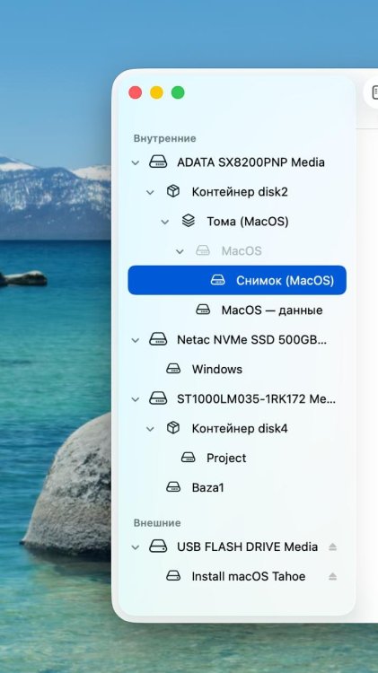Collapse the ADATA SX8200PNP Media disk tree
This screenshot has width=378, height=673.
pos(136,162)
